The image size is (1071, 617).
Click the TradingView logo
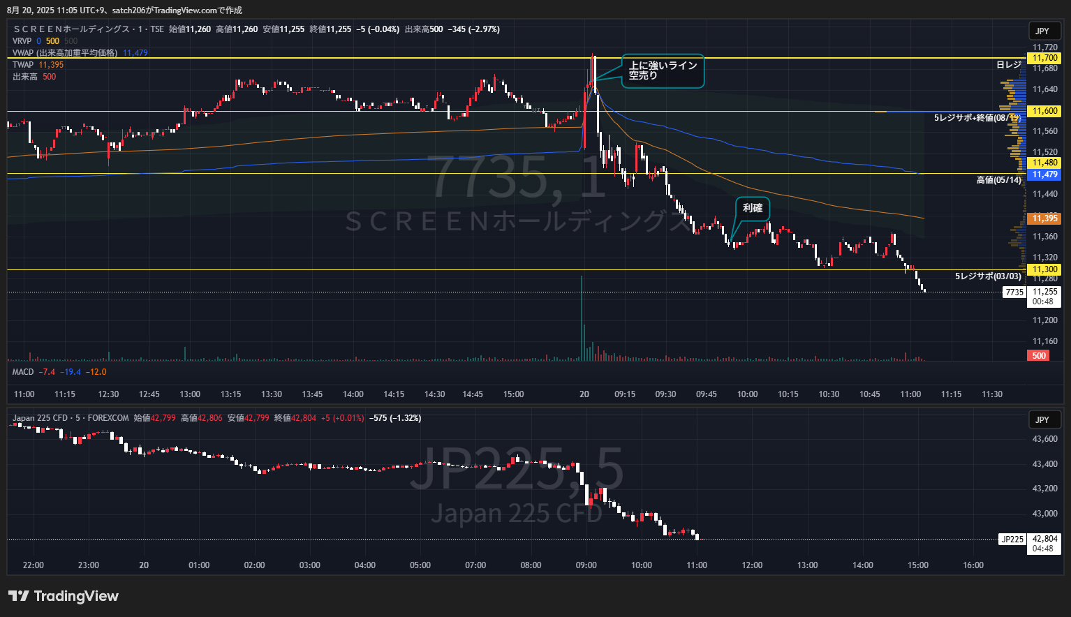click(64, 596)
